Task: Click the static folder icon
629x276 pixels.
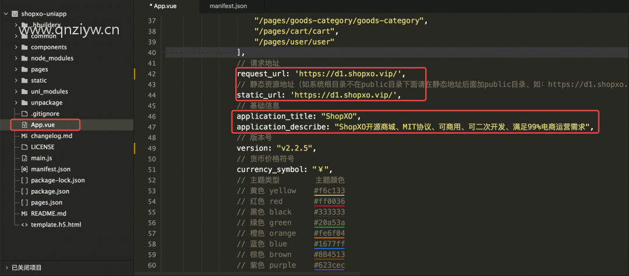Action: (24, 80)
